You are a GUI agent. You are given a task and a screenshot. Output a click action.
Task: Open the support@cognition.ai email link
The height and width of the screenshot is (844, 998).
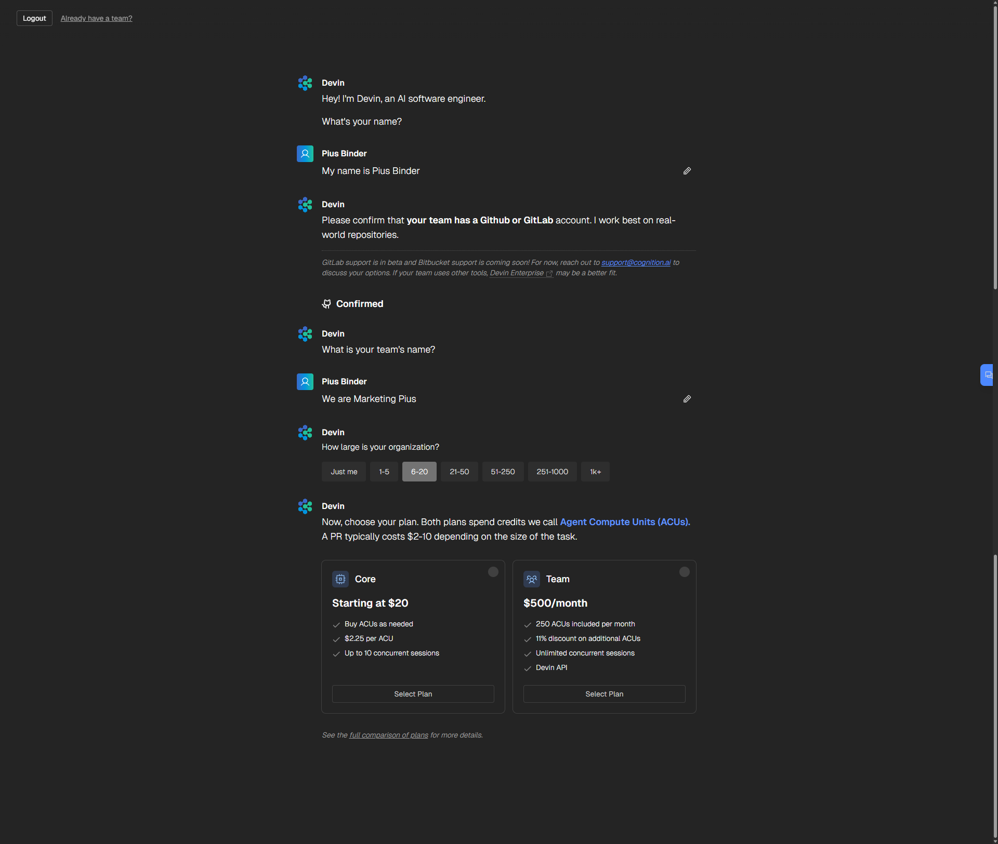636,263
